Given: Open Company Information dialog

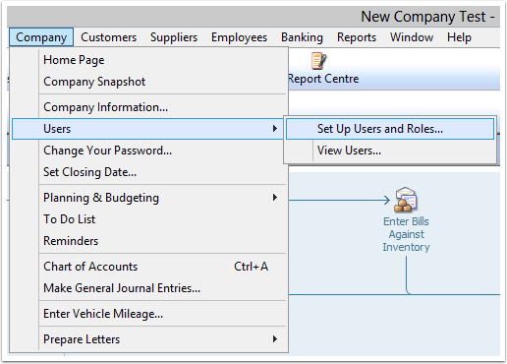Looking at the screenshot, I should [x=149, y=107].
